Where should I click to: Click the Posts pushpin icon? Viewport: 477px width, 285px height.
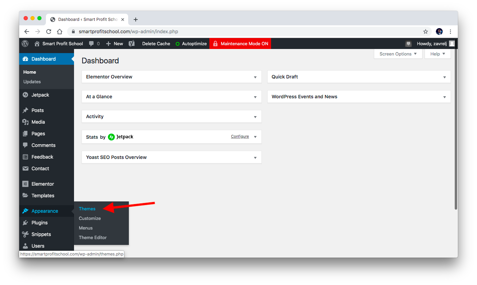point(25,110)
